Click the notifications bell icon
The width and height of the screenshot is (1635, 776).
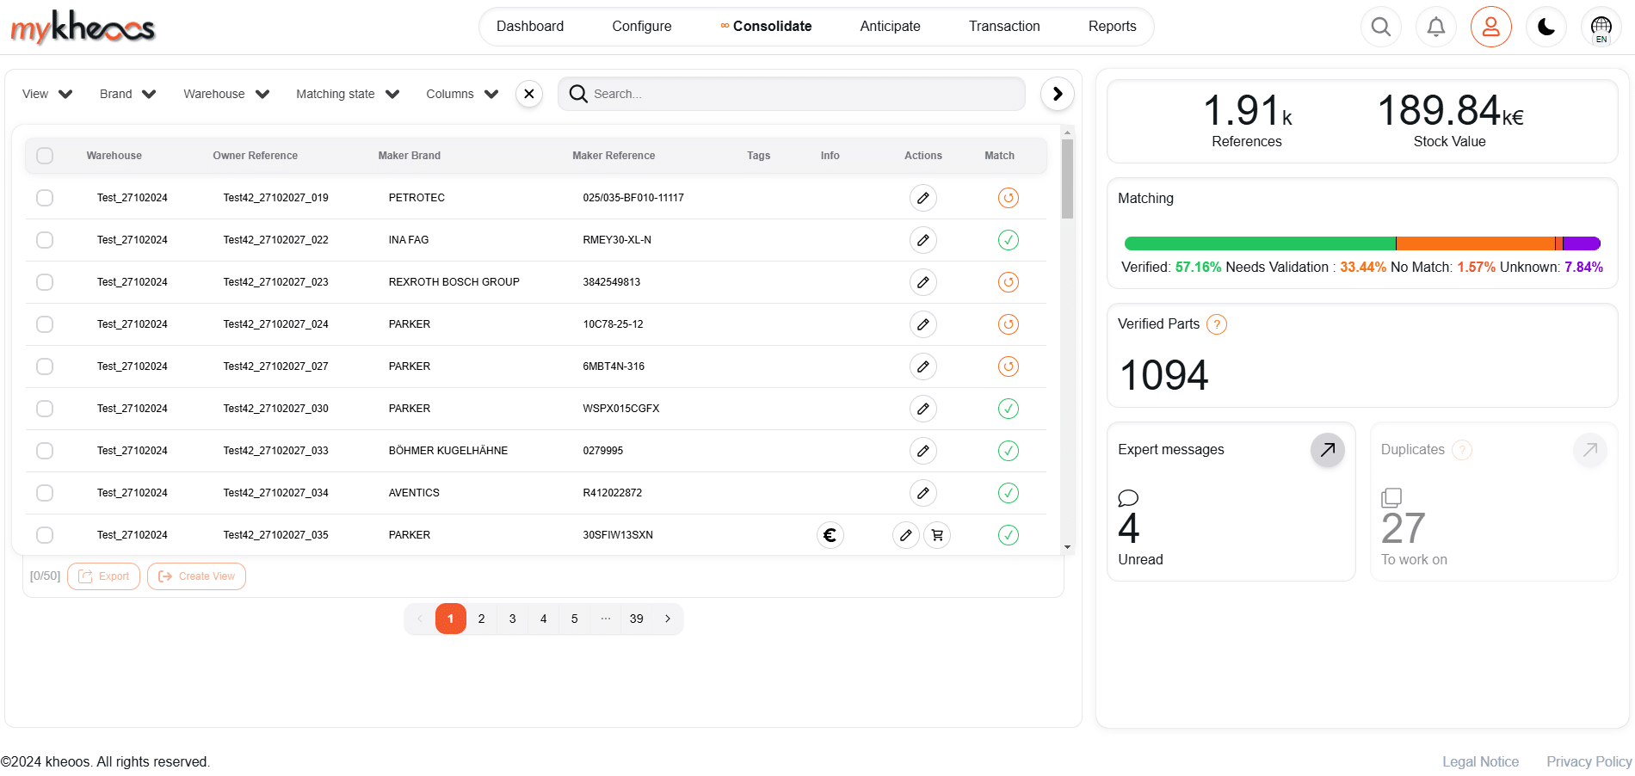1435,27
